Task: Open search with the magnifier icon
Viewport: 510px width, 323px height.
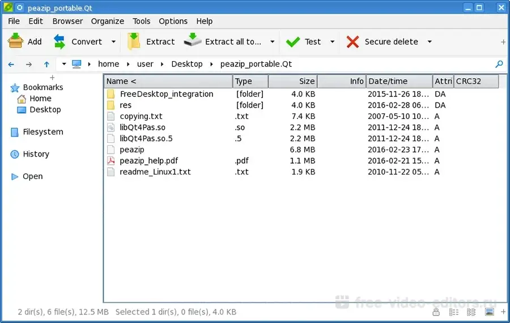Action: coord(499,64)
